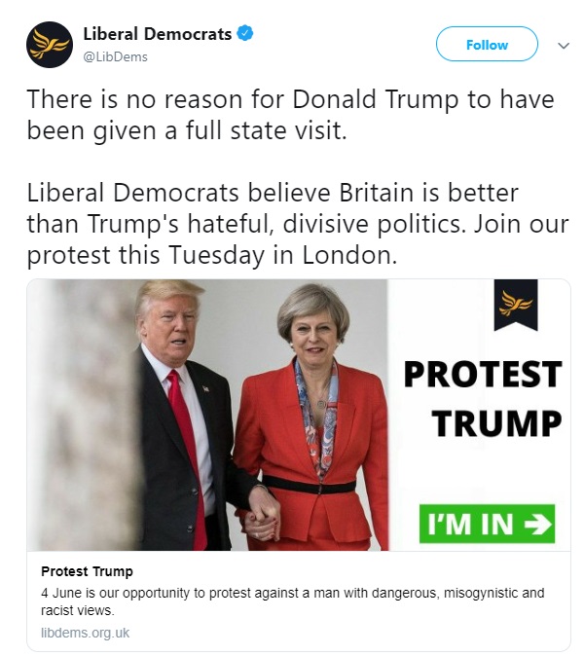This screenshot has height=655, width=584.
Task: Click the white arrow on I'M IN button
Action: click(x=538, y=525)
